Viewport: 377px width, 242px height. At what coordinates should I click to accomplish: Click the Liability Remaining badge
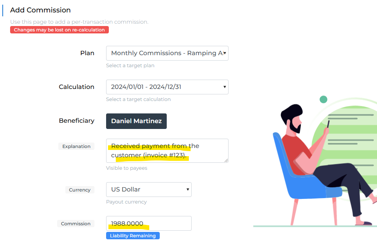pyautogui.click(x=133, y=236)
